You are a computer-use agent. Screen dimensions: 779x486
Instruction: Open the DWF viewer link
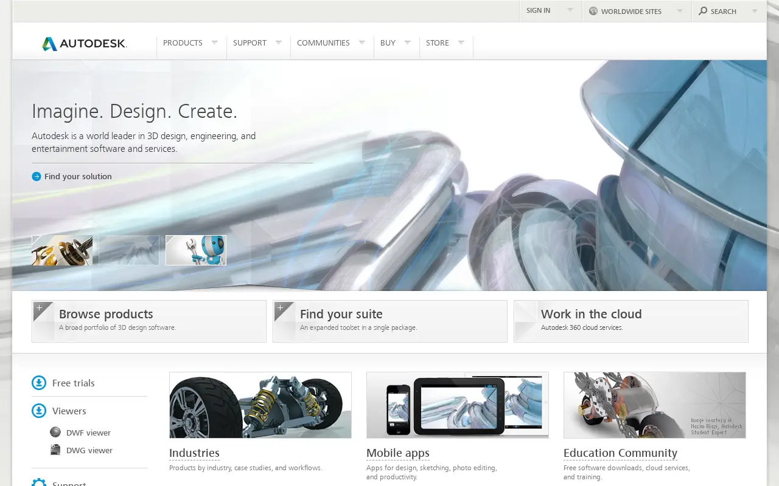88,433
